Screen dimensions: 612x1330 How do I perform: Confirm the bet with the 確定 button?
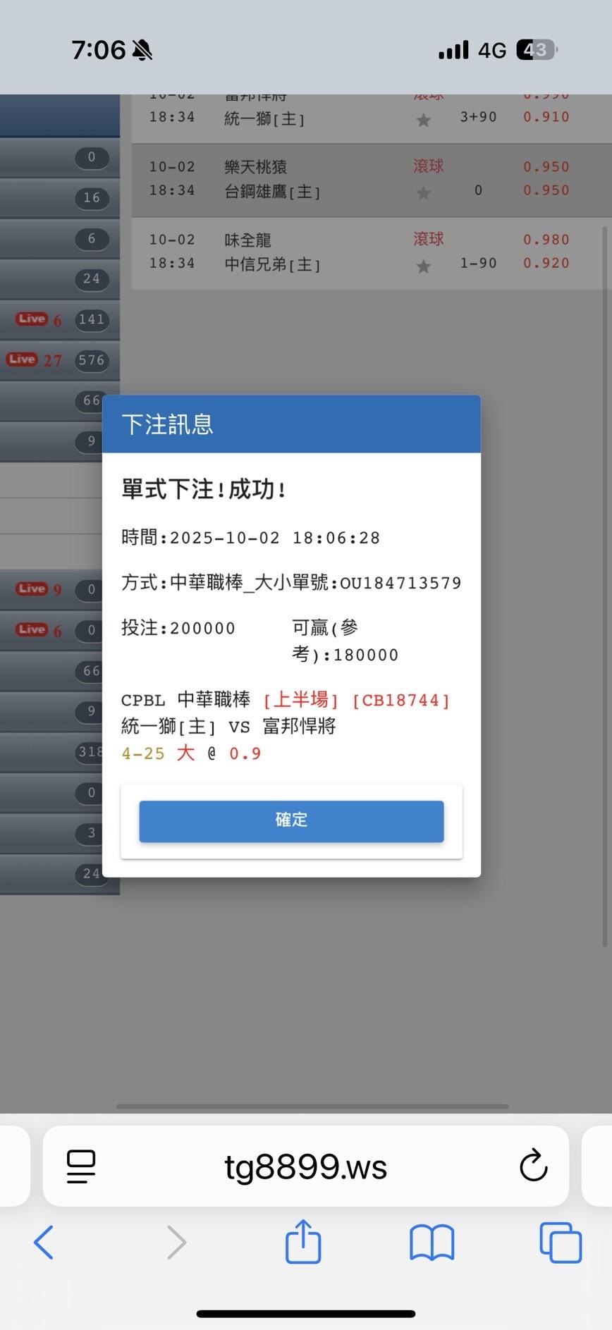tap(291, 821)
